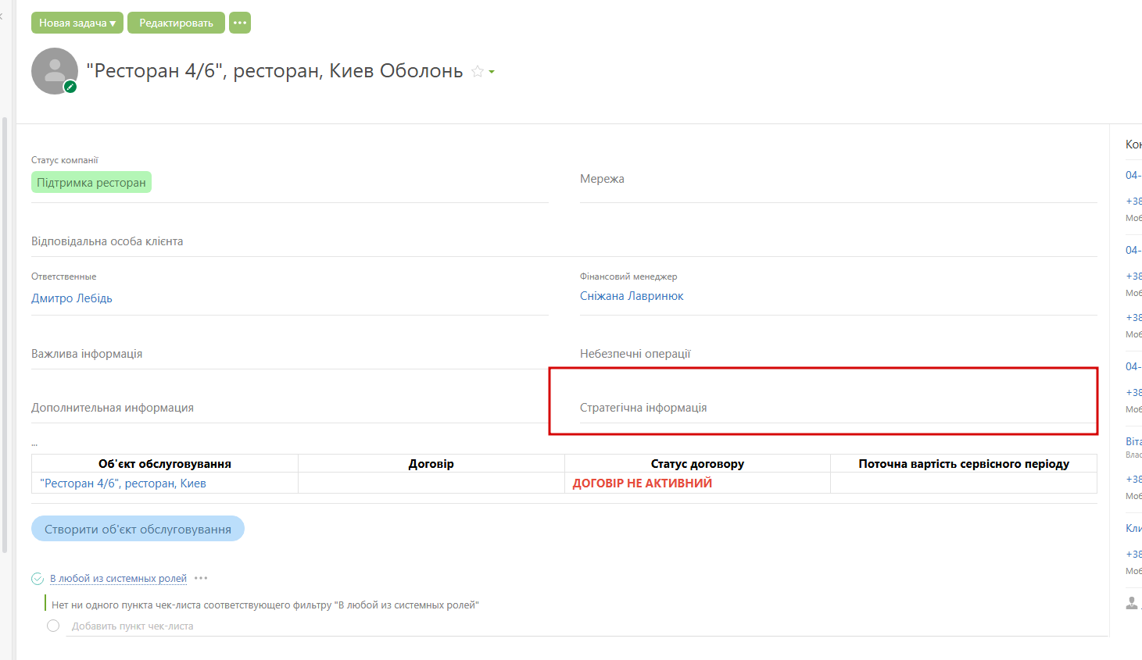
Task: Click the checklist green checkmark circle icon
Action: click(x=38, y=579)
